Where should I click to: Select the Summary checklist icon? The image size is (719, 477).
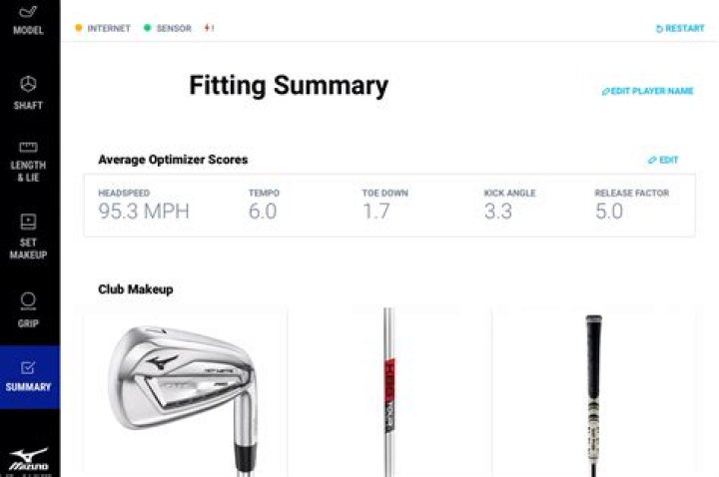pos(28,367)
